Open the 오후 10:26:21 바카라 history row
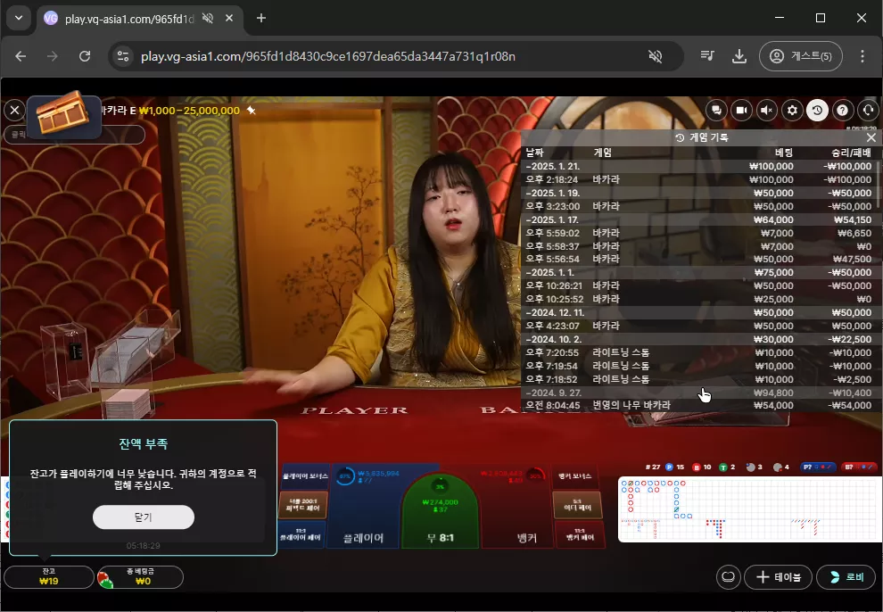 [698, 285]
